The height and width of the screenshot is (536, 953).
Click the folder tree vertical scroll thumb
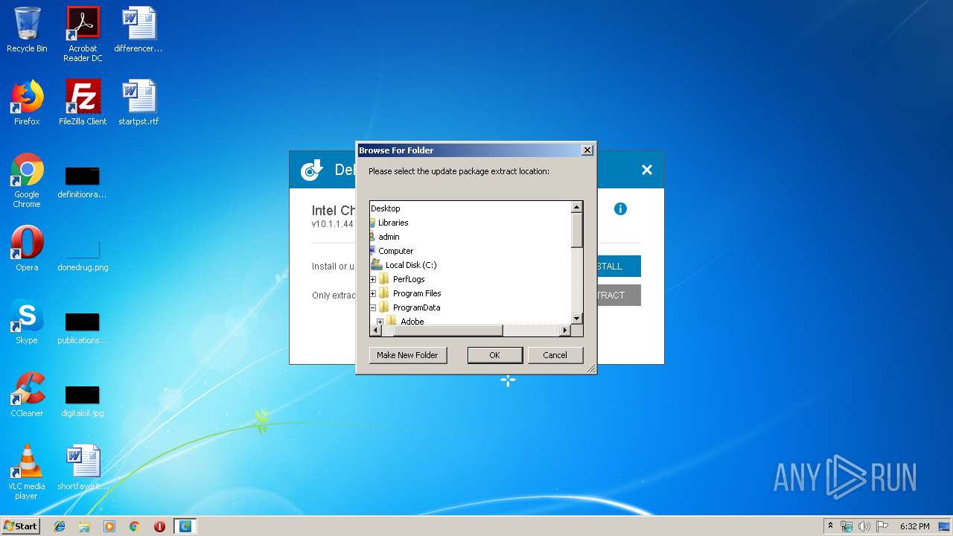[577, 230]
